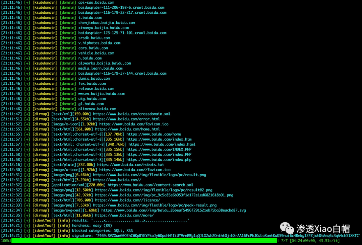This screenshot has height=245, width=362.
Task: Open the www.baidu.com/error.html URL
Action: pos(126,119)
